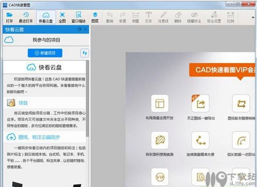Click 我参与的项目 header
The image size is (257, 187).
tap(46, 40)
